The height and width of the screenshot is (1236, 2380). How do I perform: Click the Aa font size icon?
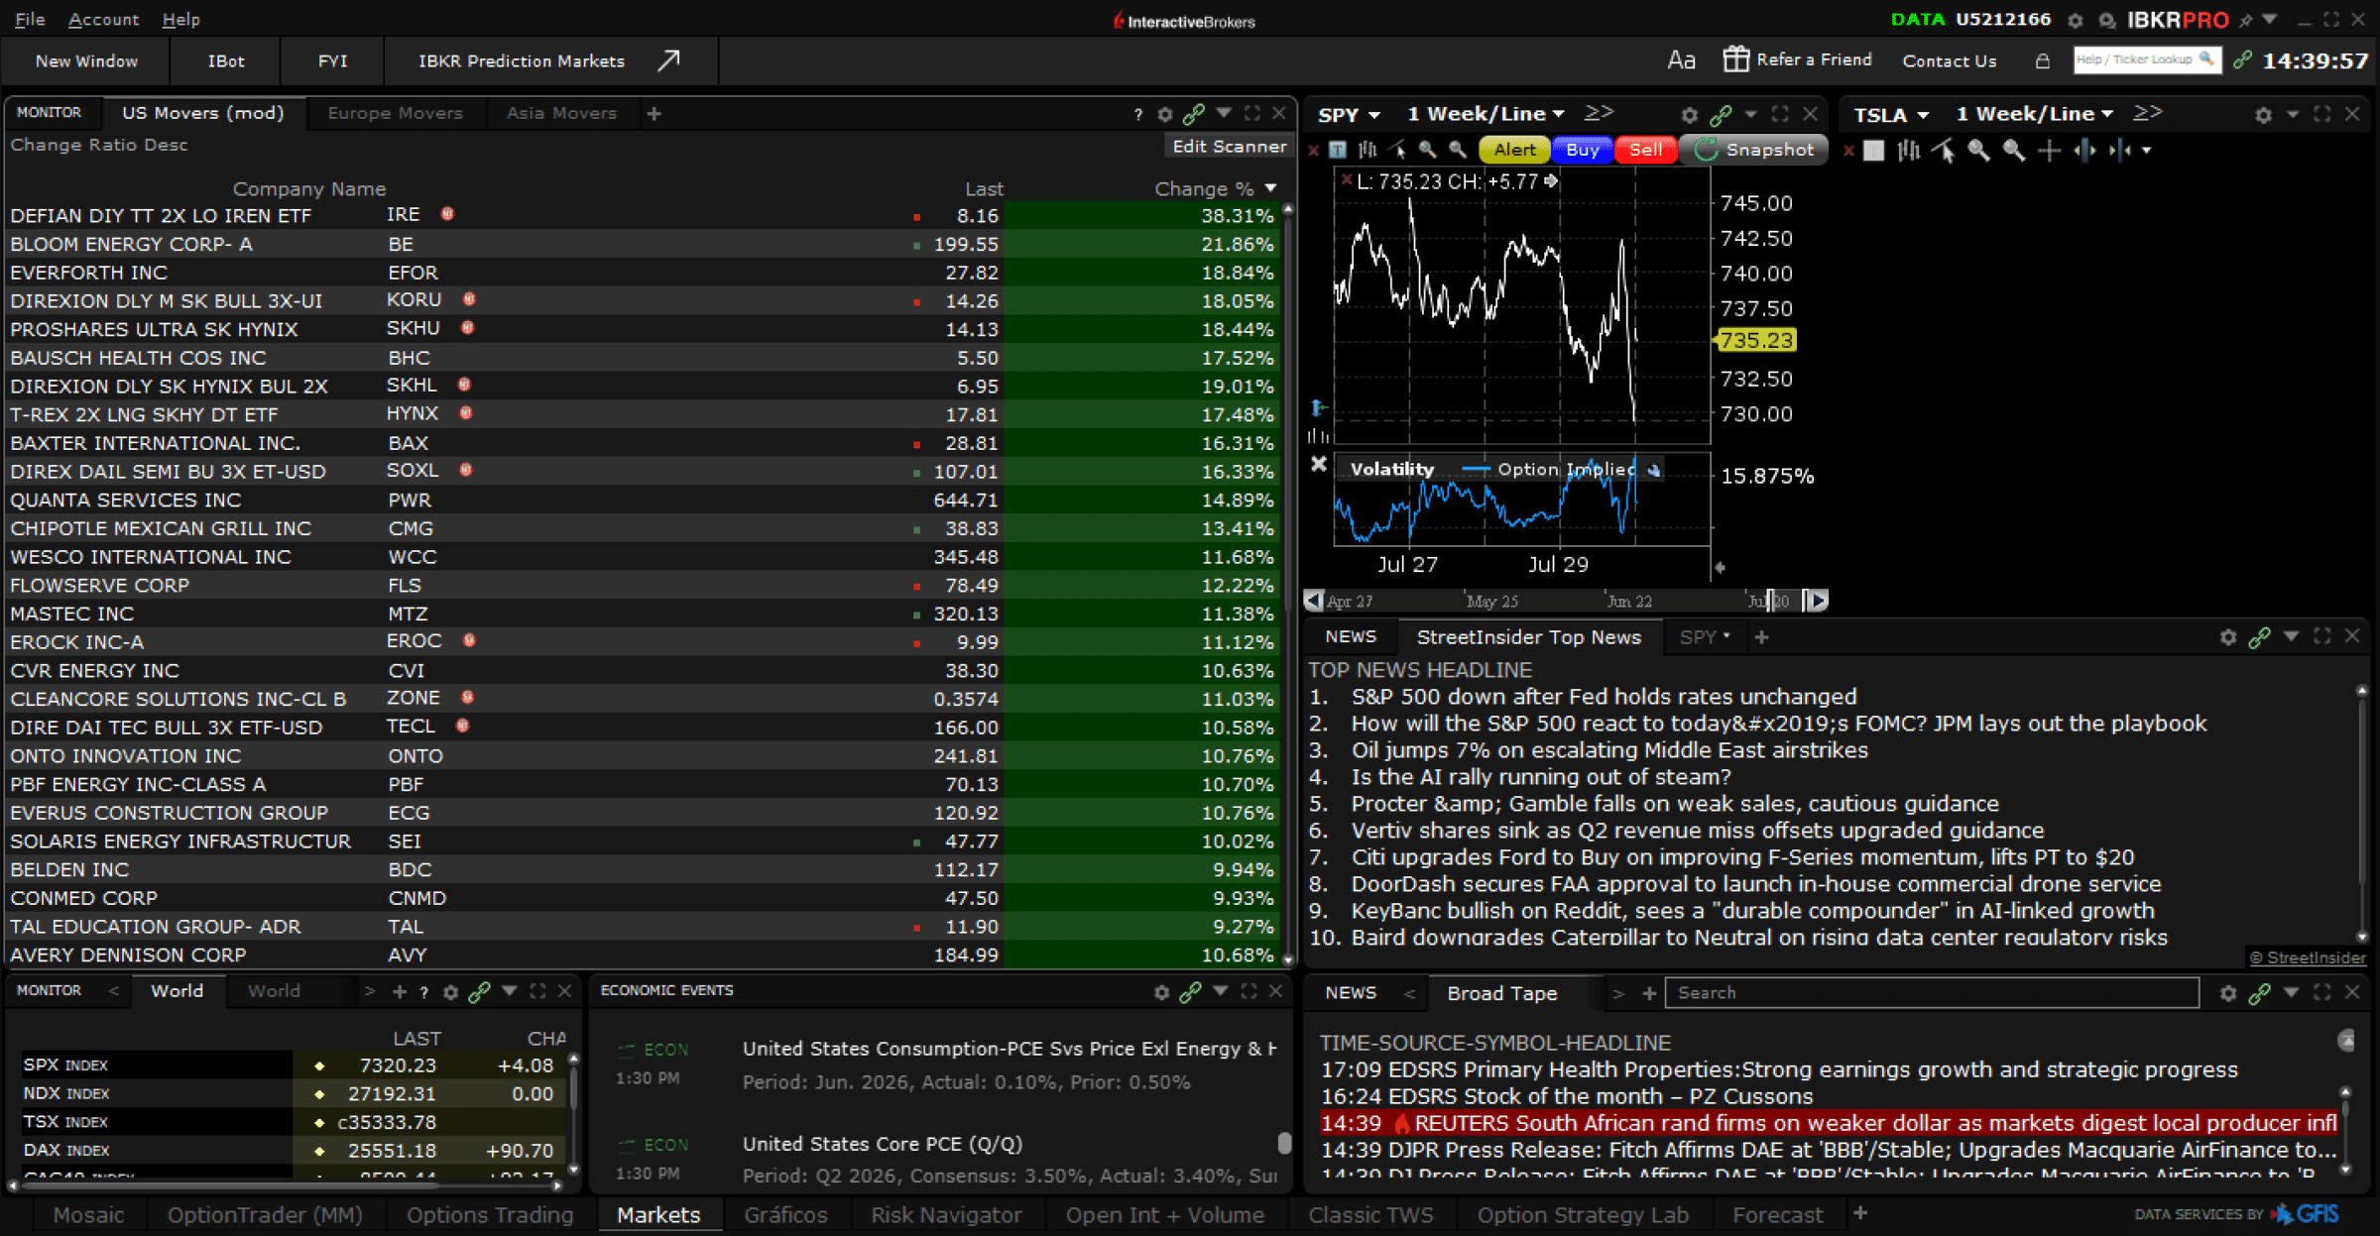point(1681,60)
